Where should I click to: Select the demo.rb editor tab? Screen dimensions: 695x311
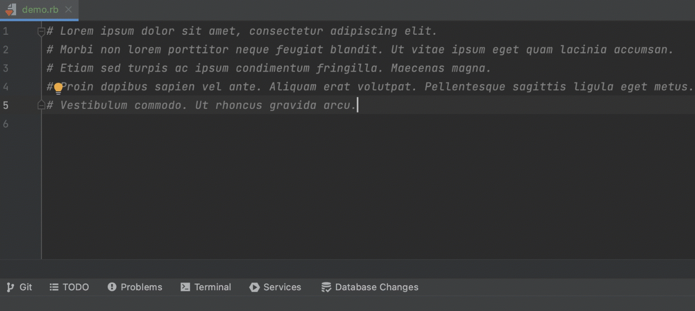click(40, 10)
